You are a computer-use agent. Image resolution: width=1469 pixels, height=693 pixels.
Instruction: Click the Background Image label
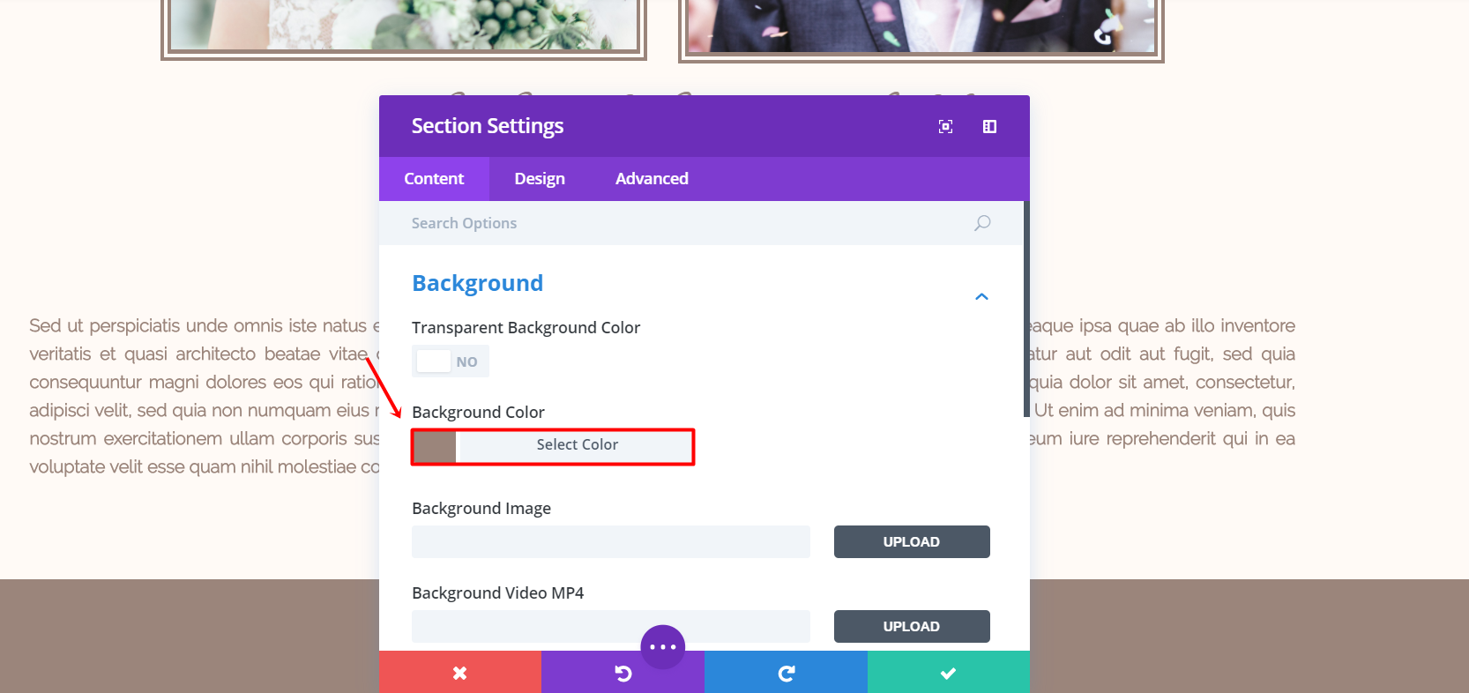[481, 509]
